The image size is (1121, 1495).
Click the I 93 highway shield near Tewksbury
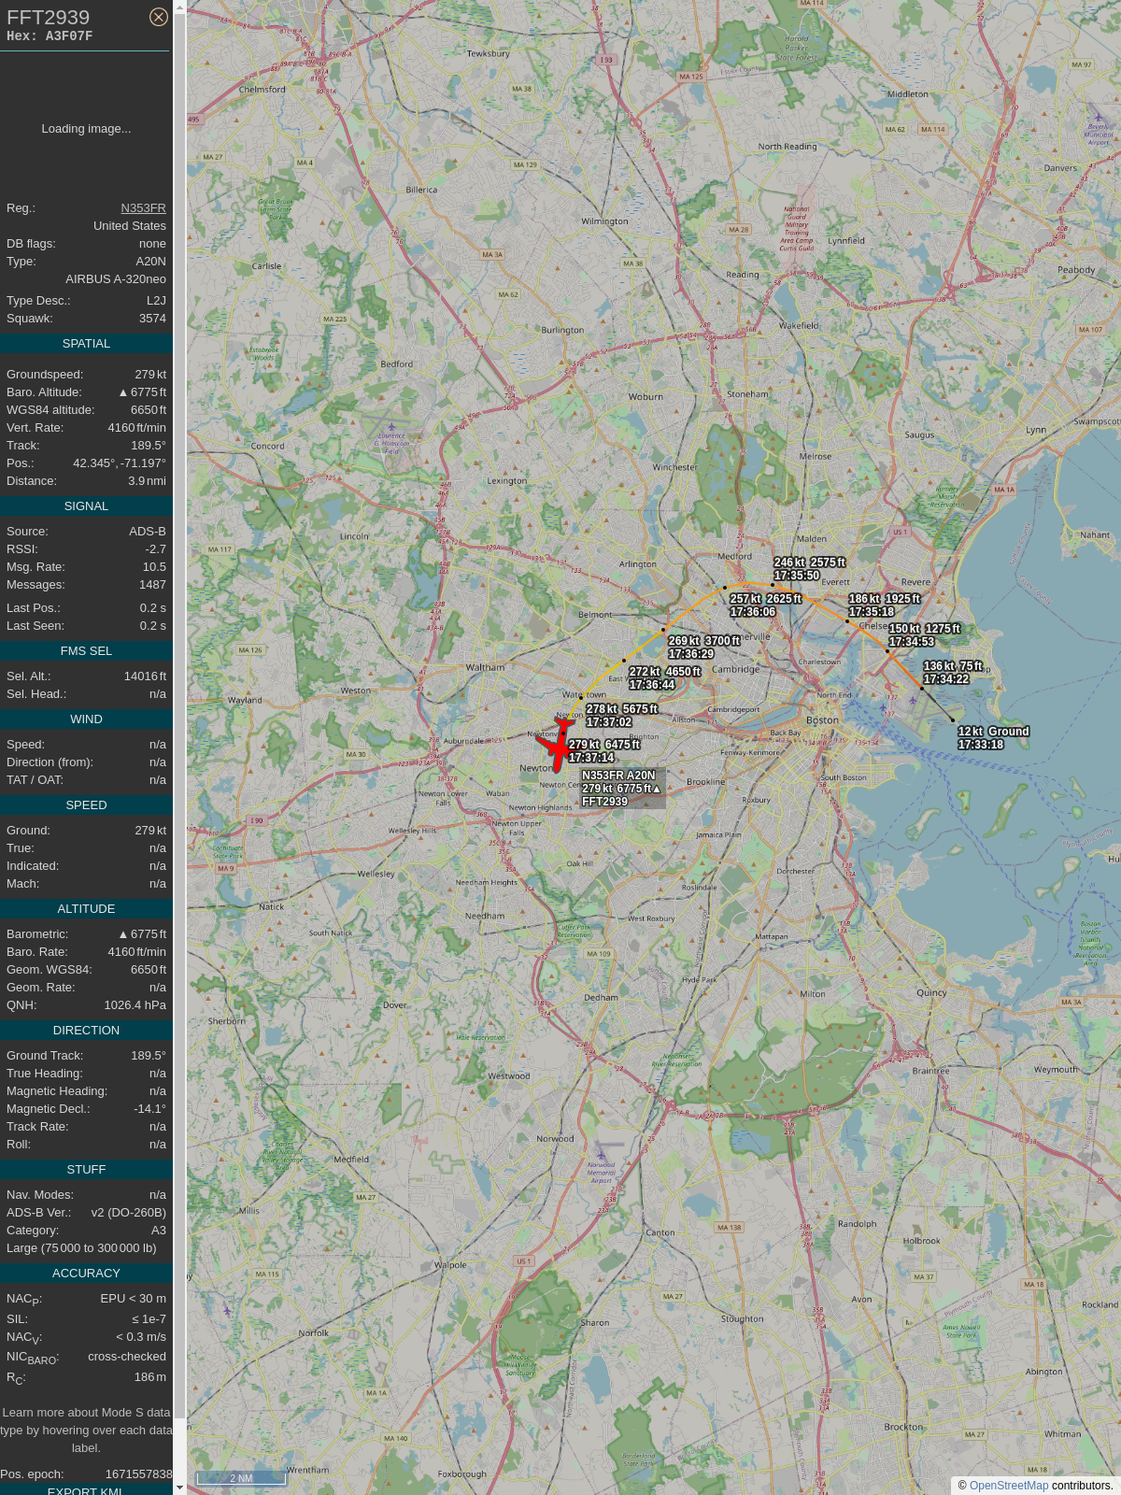607,60
